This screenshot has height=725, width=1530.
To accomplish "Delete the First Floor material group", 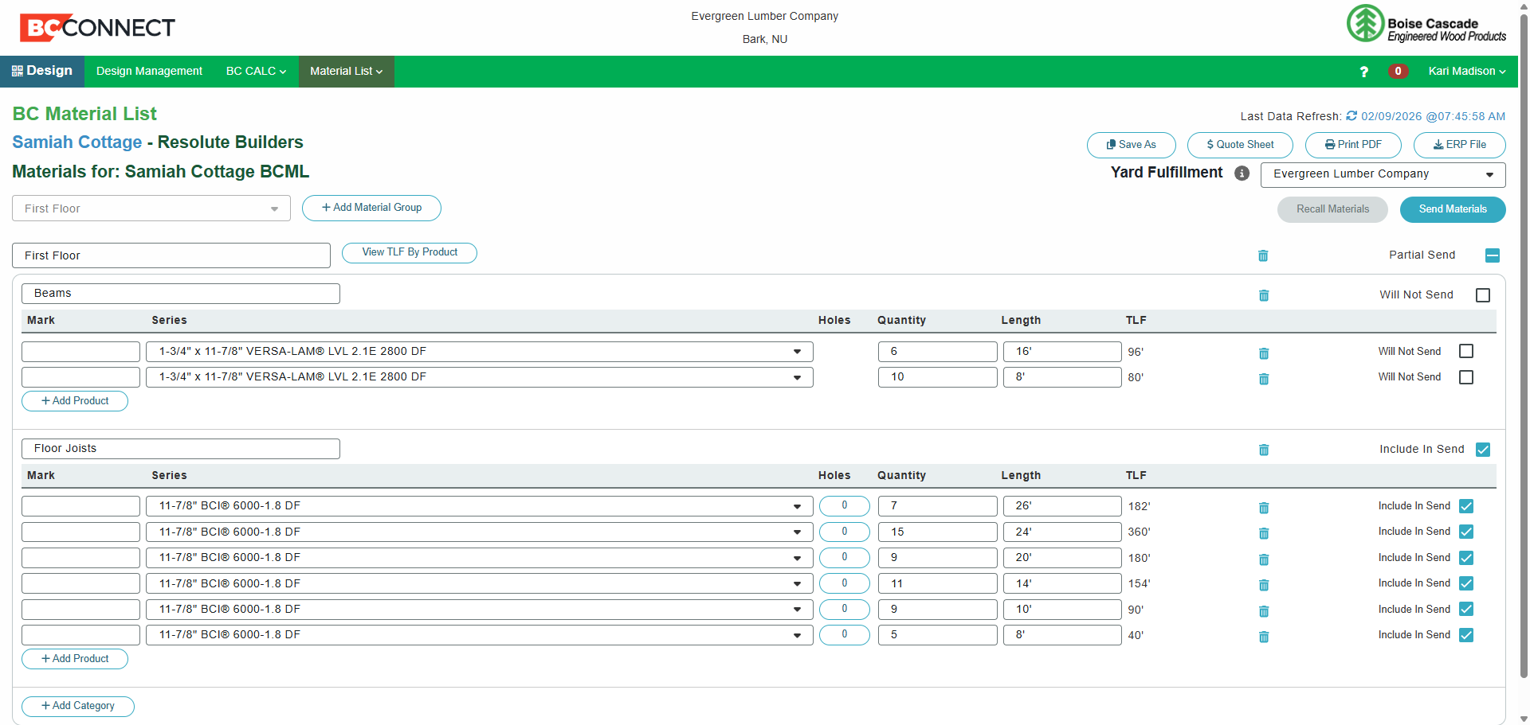I will click(x=1263, y=255).
